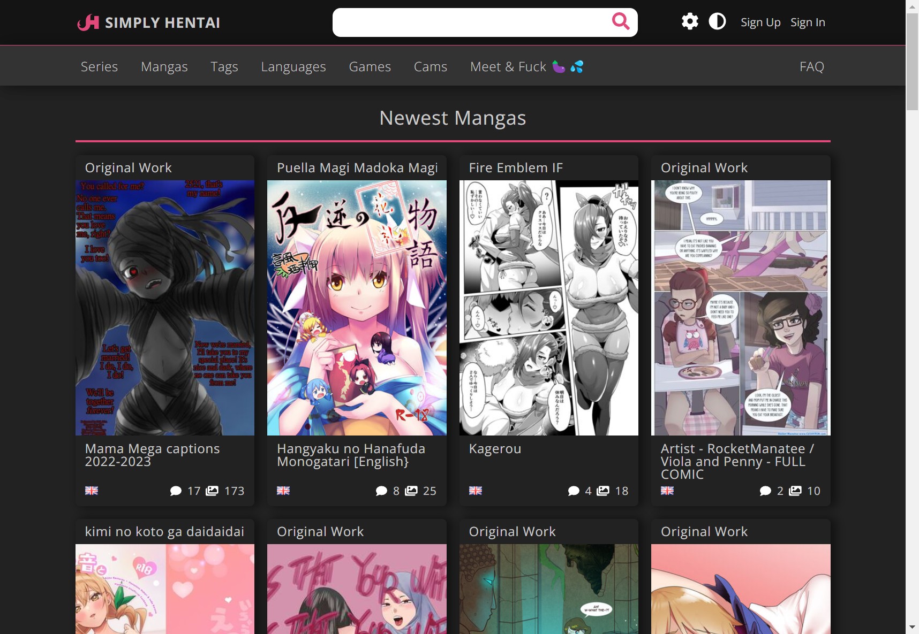The image size is (919, 634).
Task: Click the Sign In link
Action: tap(808, 22)
